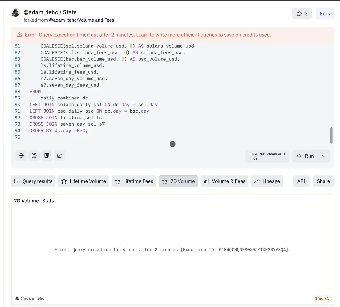The image size is (340, 307).
Task: Switch to Query results tab
Action: tap(33, 181)
